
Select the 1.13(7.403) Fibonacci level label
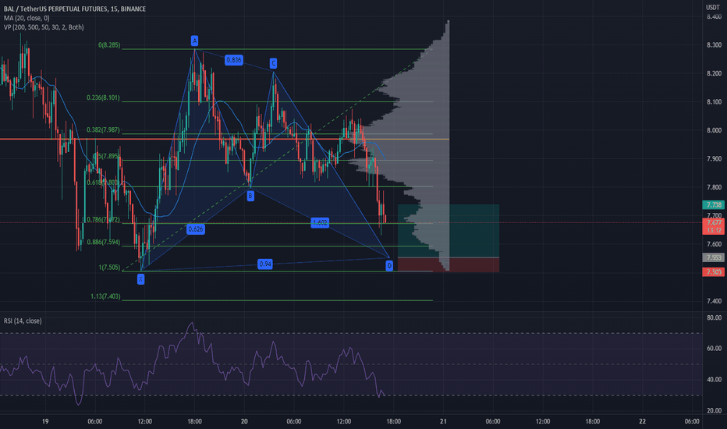pos(106,296)
